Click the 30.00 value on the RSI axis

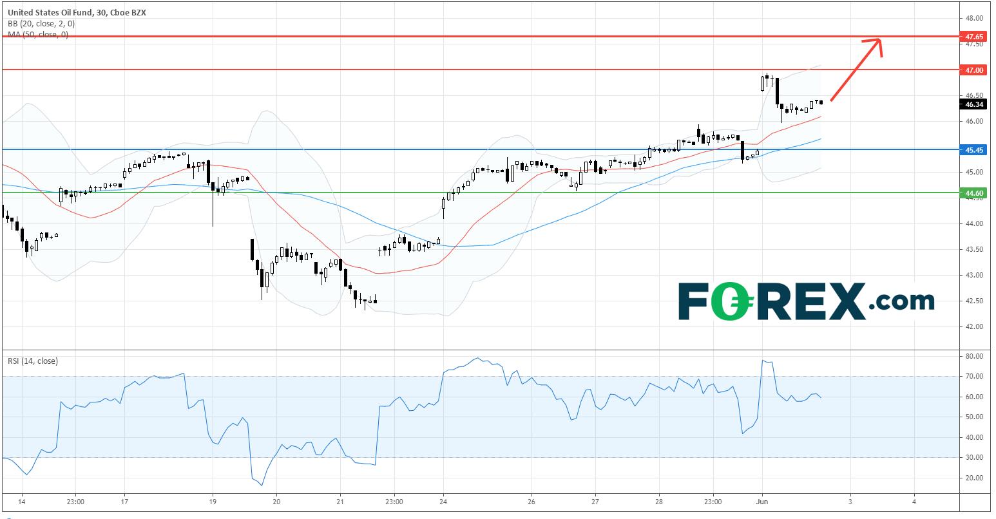974,457
